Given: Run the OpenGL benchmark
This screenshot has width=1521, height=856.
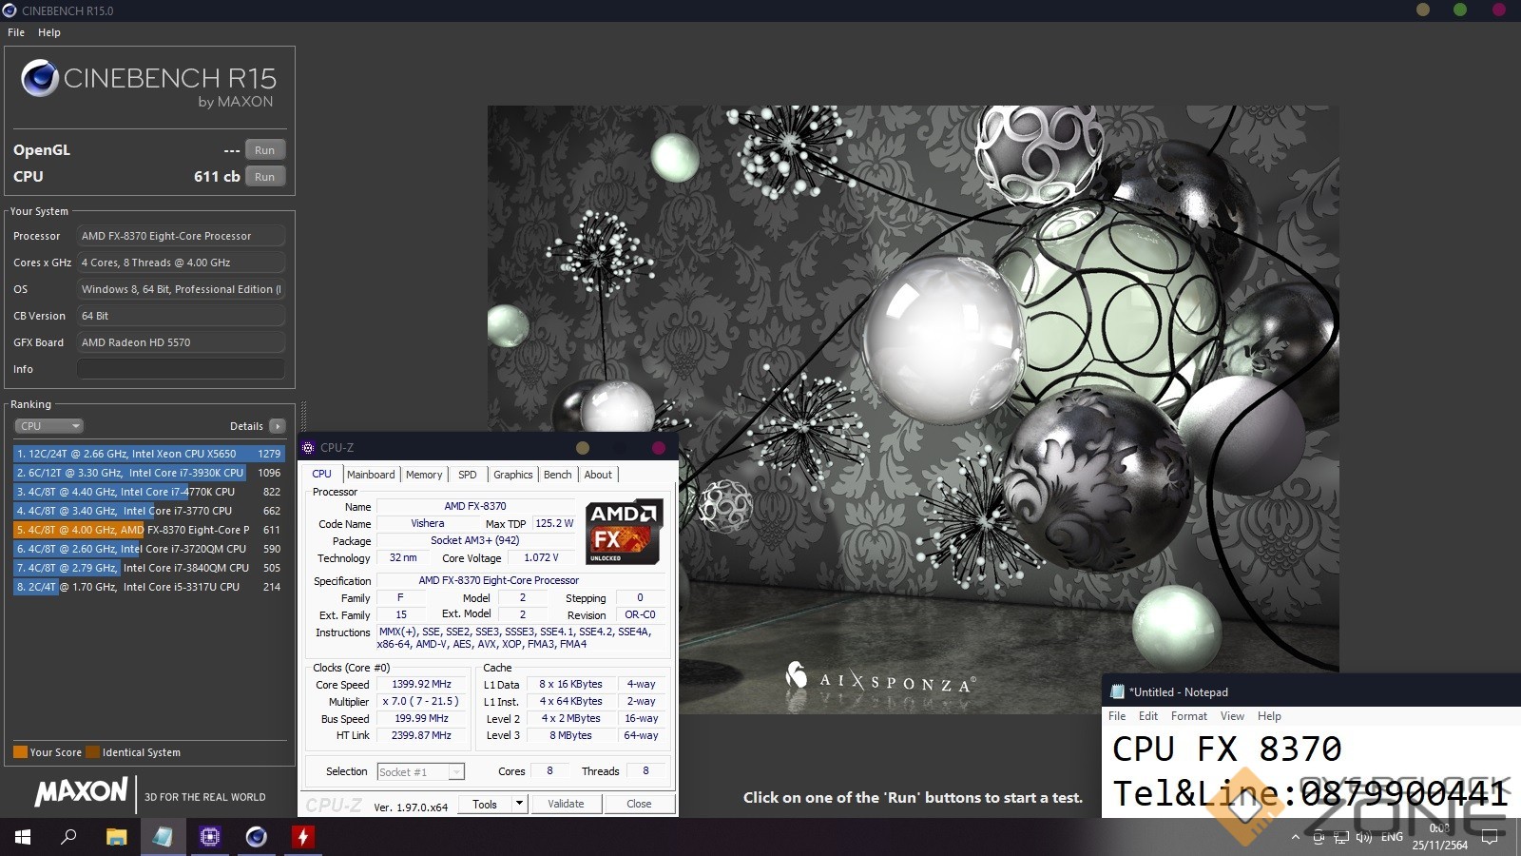Looking at the screenshot, I should click(x=265, y=150).
